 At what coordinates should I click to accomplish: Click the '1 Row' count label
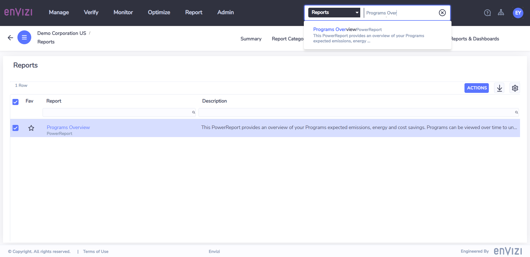[21, 85]
